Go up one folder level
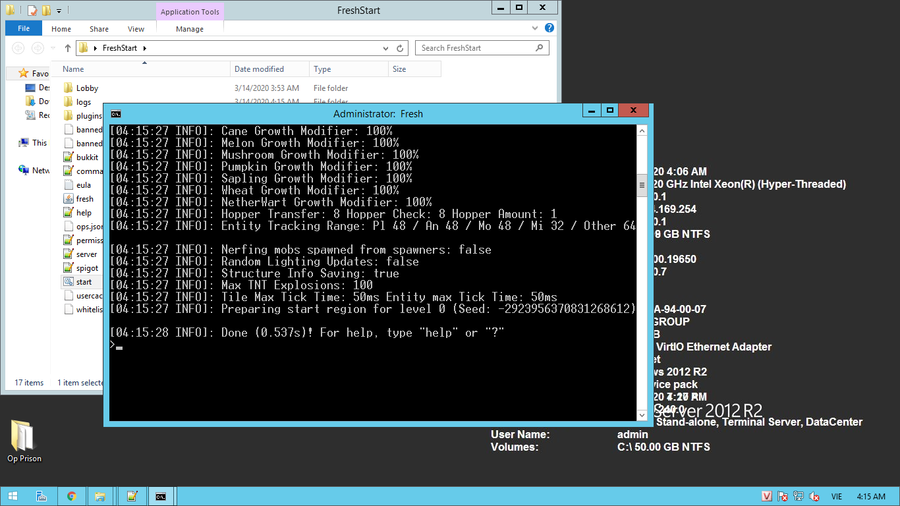 click(x=67, y=48)
